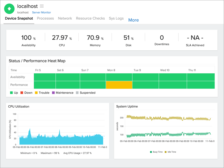The image size is (224, 168).
Task: Click the red Down legend icon
Action: tap(21, 93)
